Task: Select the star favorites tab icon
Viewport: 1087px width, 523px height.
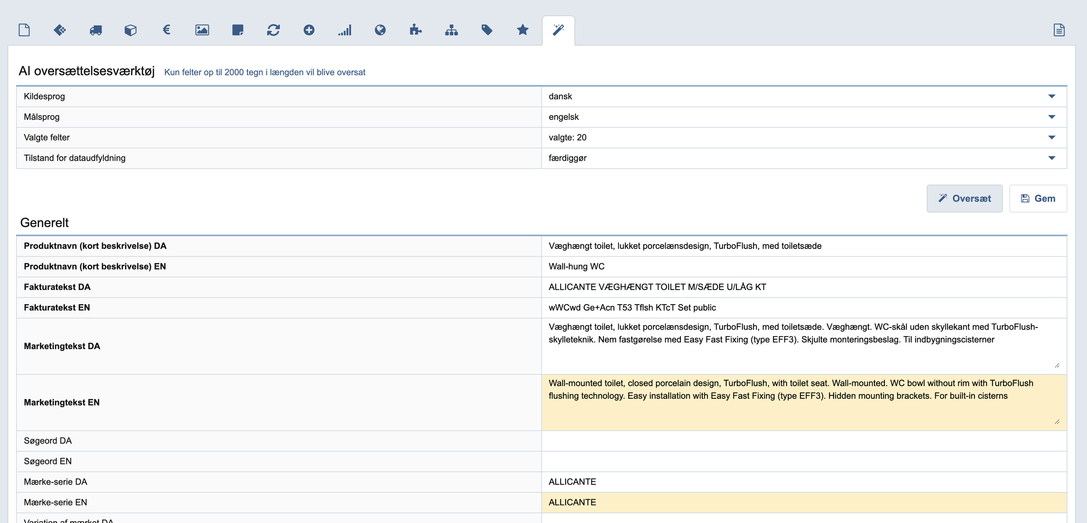Action: [x=523, y=30]
